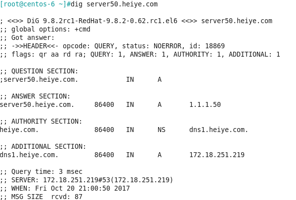Click the AUTHORITY SECTION heading
This screenshot has height=200, width=296.
(41, 121)
